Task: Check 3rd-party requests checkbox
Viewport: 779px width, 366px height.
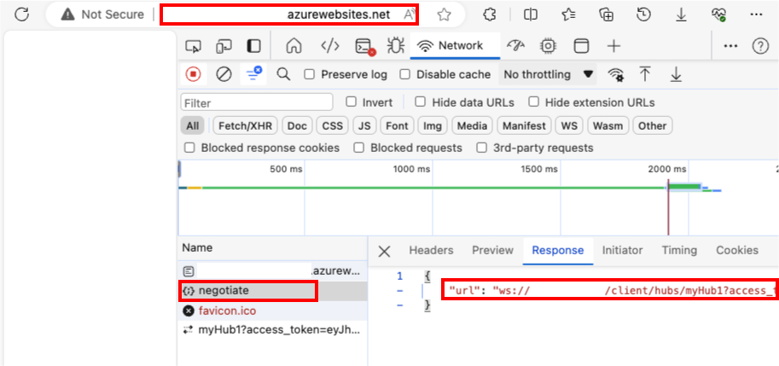Action: click(481, 148)
